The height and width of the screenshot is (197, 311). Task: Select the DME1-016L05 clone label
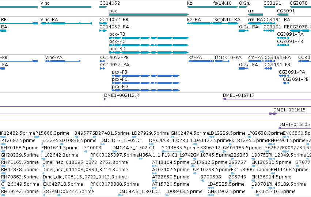(x=294, y=125)
